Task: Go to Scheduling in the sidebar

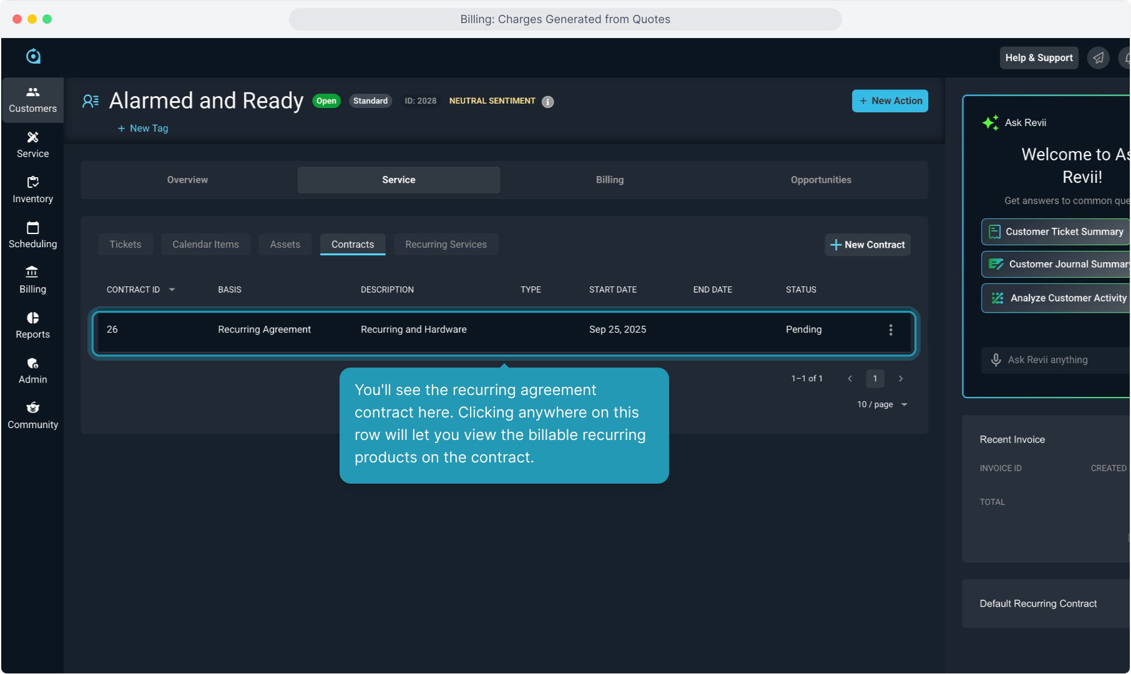Action: click(x=32, y=235)
